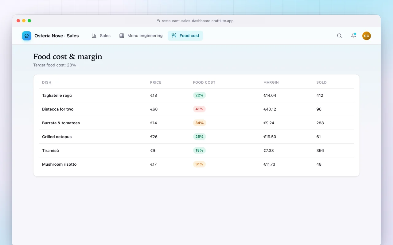Click the Target food cost: 28% subtitle
The width and height of the screenshot is (393, 245).
54,65
